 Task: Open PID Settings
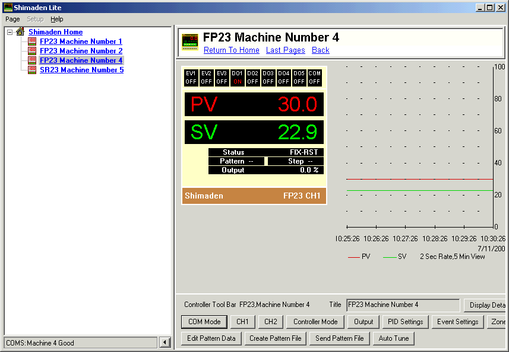tap(406, 322)
